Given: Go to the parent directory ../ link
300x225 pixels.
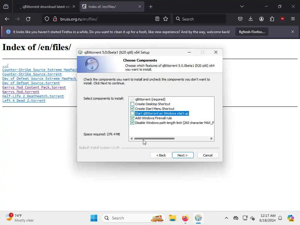Looking at the screenshot, I should tap(5, 65).
